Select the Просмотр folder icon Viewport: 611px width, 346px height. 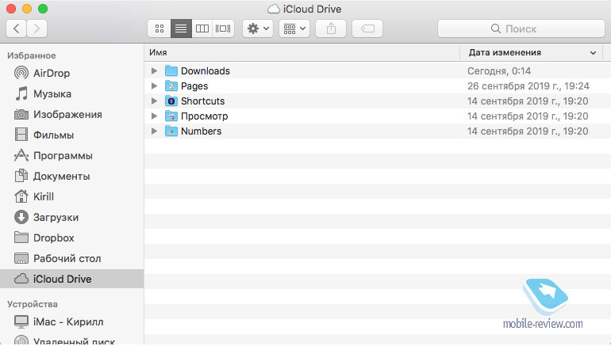coord(171,116)
